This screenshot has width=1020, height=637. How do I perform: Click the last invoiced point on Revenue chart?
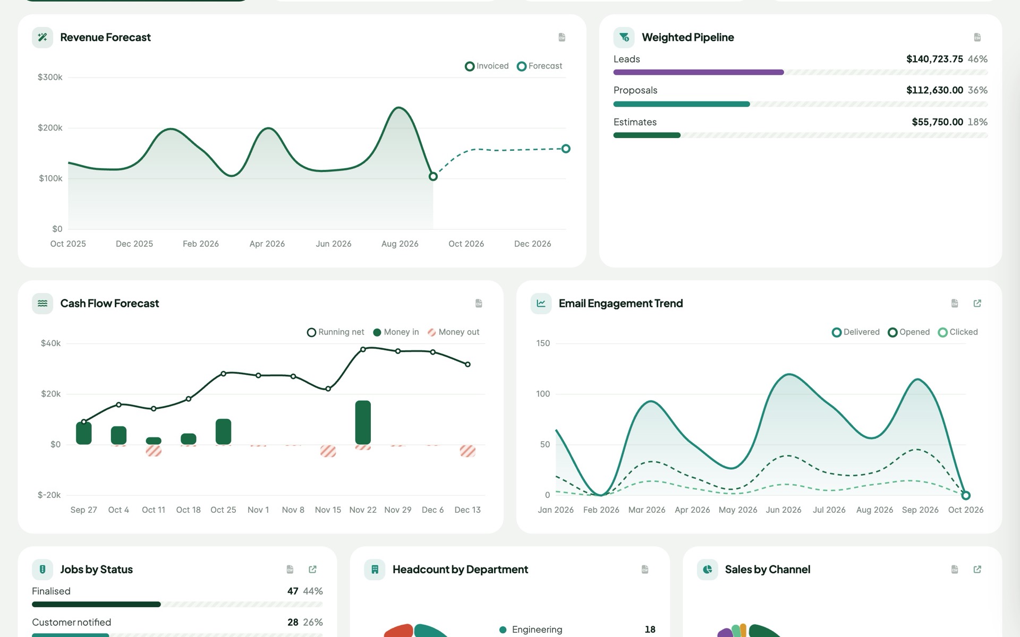coord(433,176)
